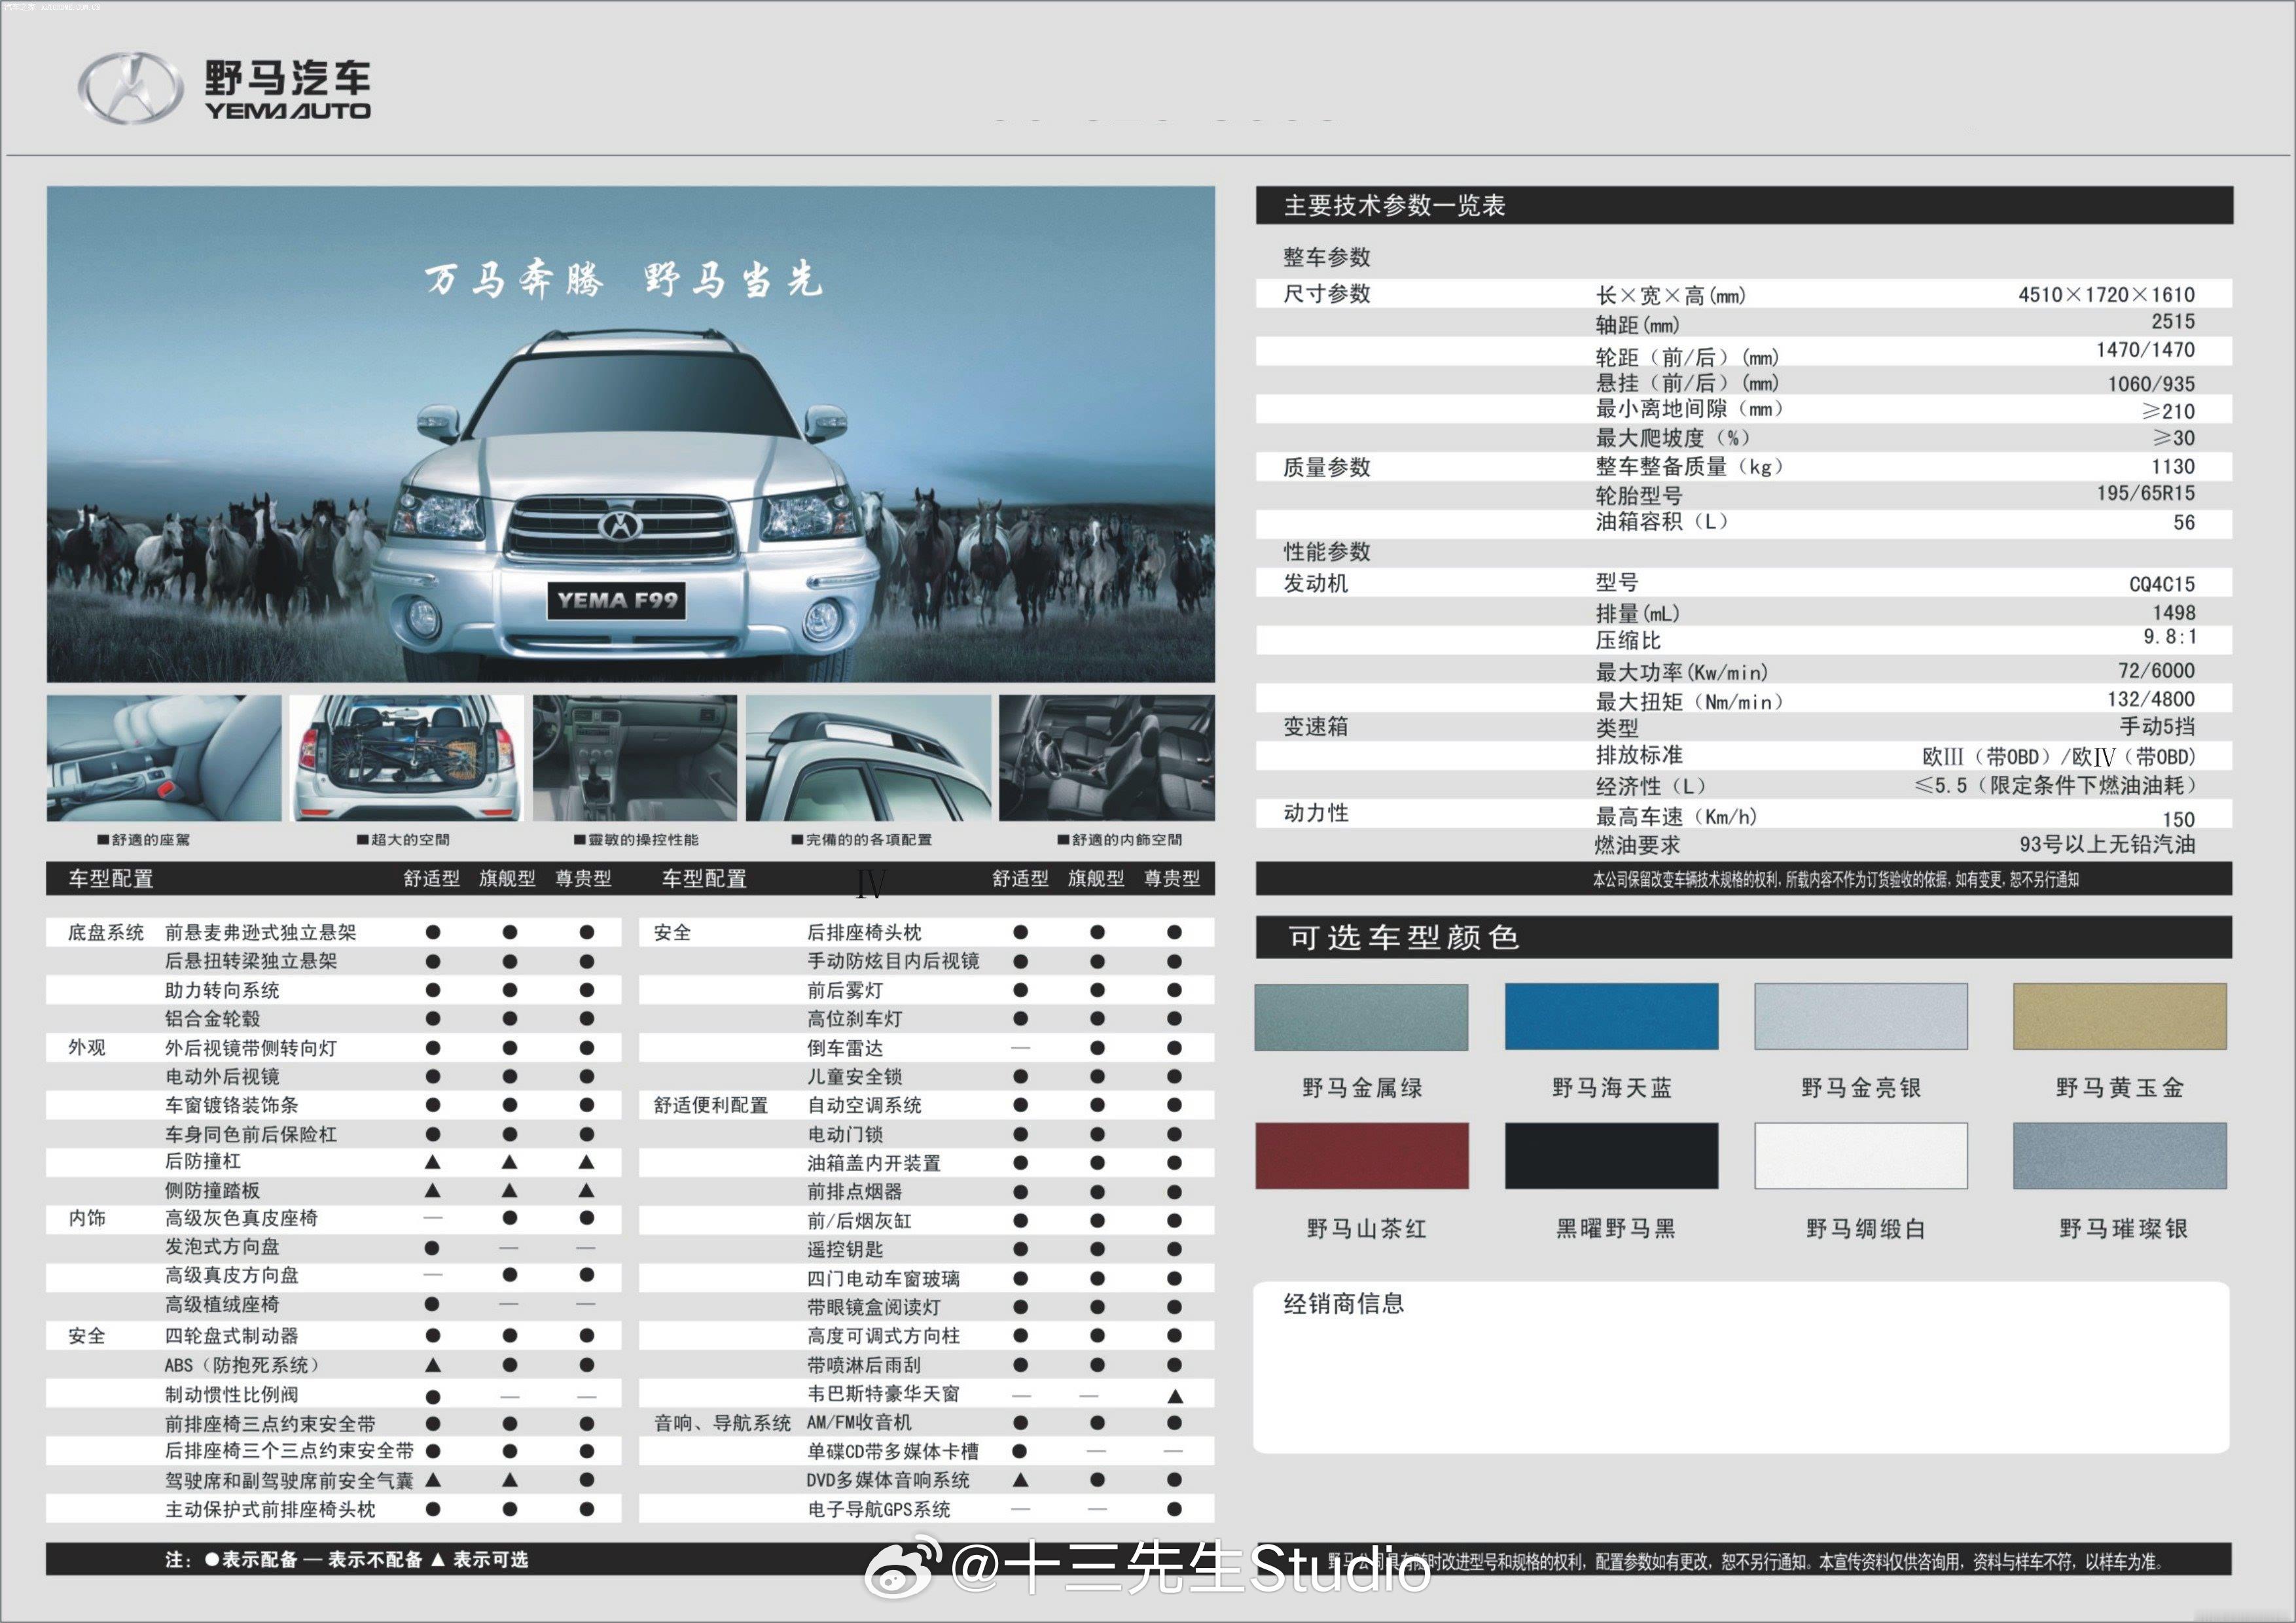Pick the 野马金亮银 color swatch
Image resolution: width=2296 pixels, height=1623 pixels.
pyautogui.click(x=1861, y=1015)
